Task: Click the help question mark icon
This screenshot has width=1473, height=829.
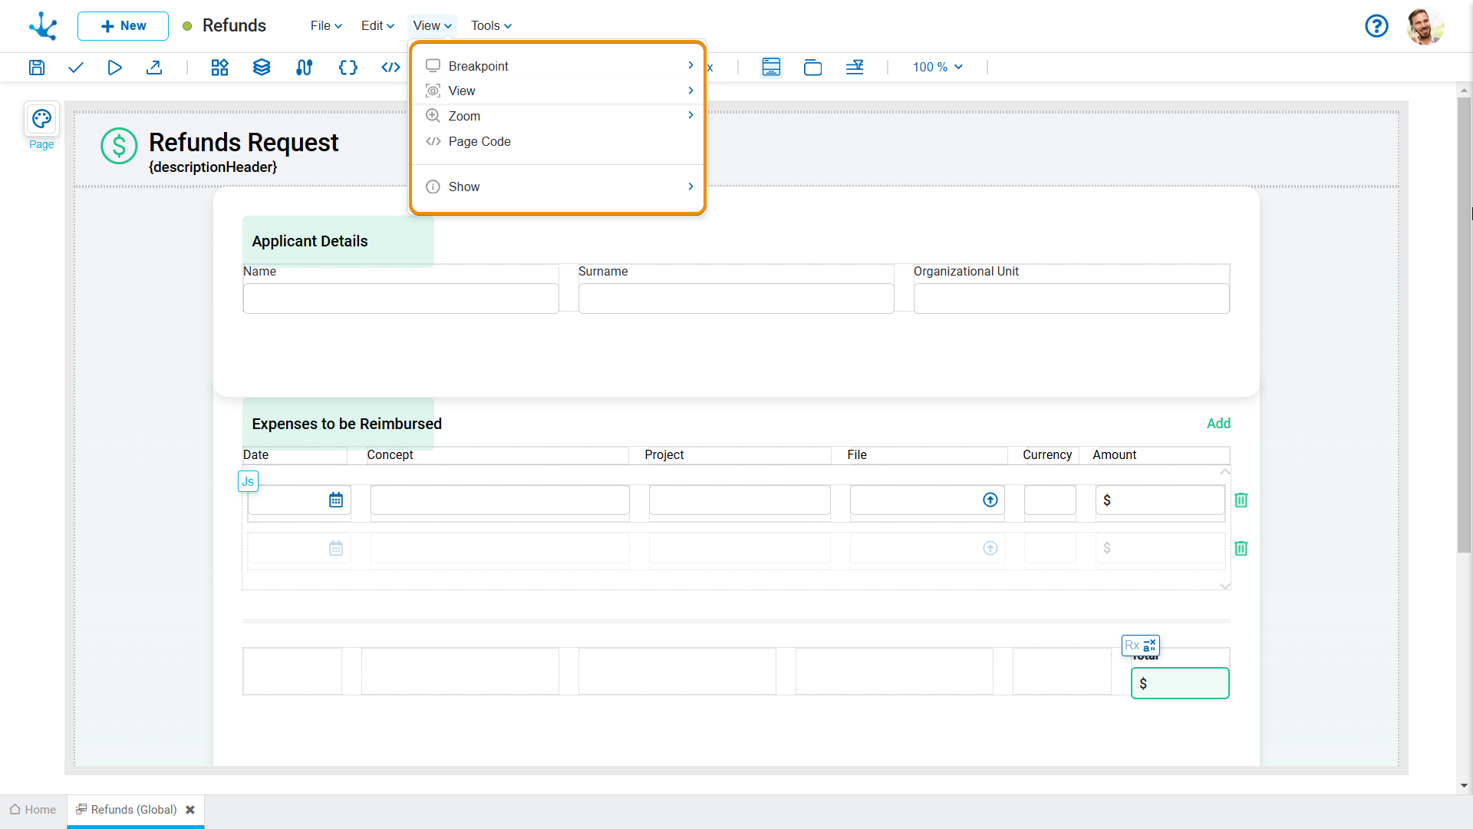Action: 1376,26
